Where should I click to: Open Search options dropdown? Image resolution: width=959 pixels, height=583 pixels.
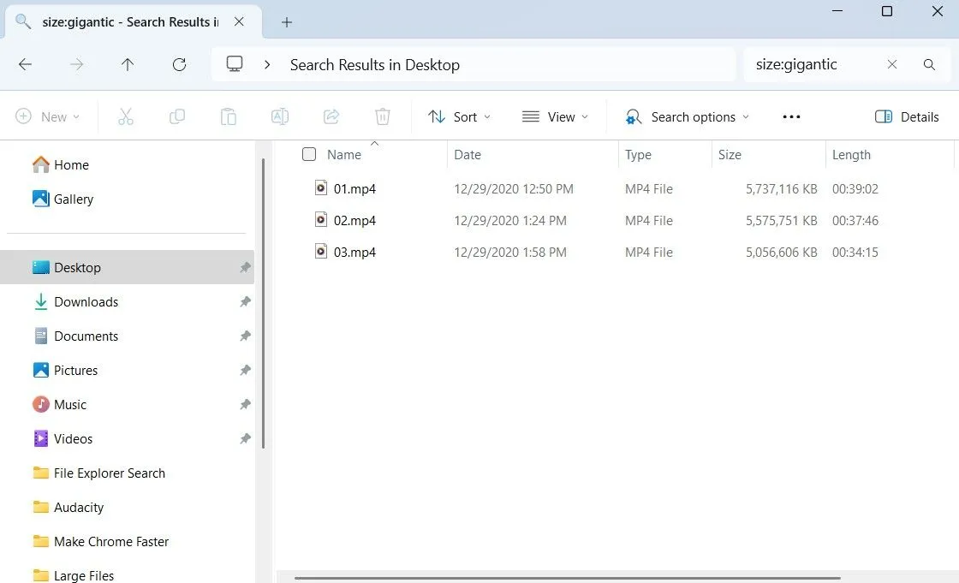(x=685, y=116)
